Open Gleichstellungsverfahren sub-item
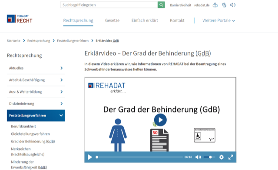The image size is (278, 170). 30,134
